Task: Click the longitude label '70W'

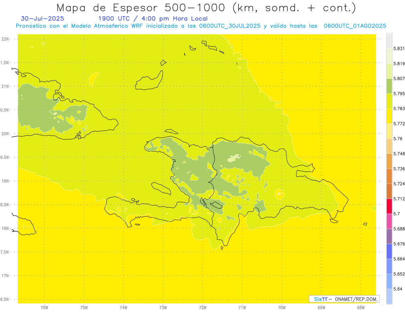Action: point(281,307)
